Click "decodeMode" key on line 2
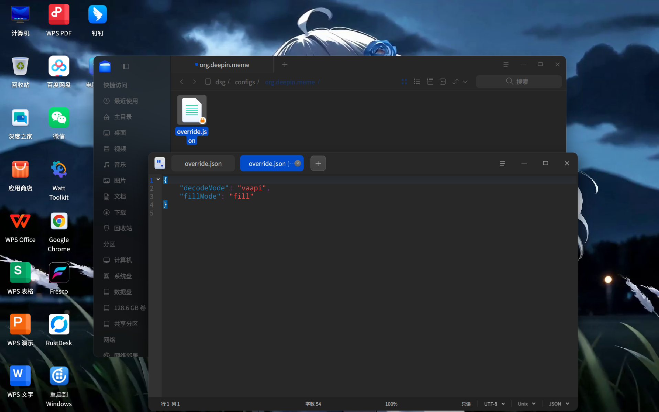This screenshot has height=412, width=659. (x=204, y=188)
